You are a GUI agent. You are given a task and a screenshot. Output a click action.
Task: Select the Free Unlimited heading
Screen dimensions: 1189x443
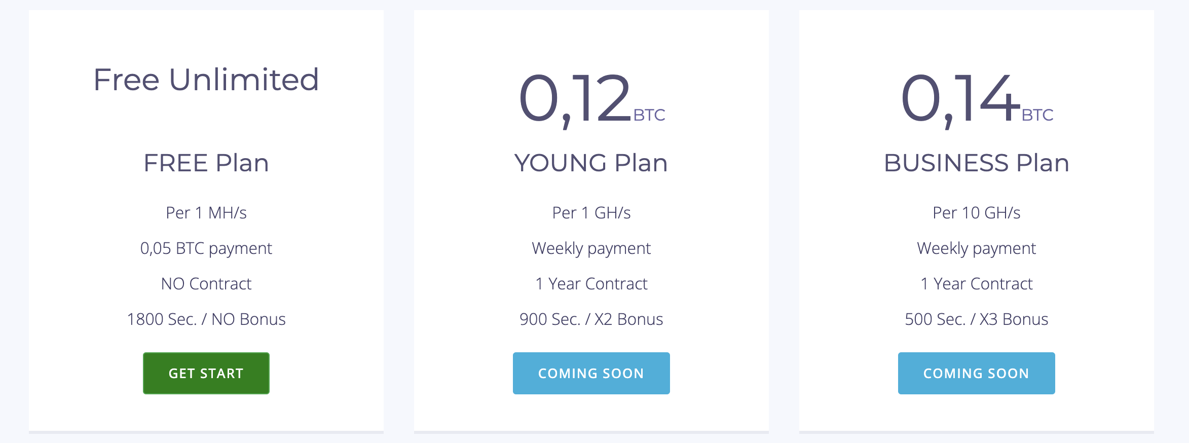[x=206, y=80]
